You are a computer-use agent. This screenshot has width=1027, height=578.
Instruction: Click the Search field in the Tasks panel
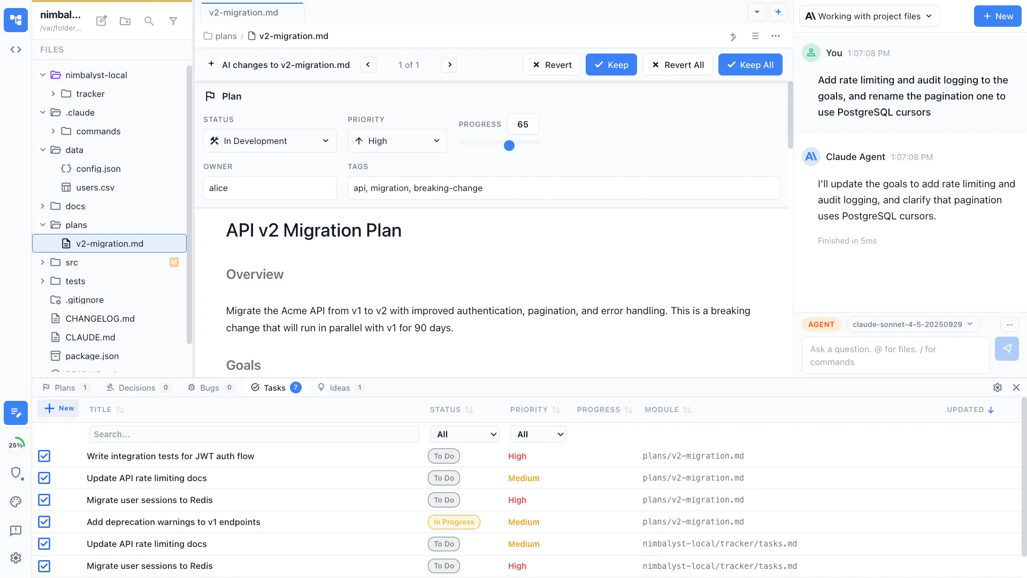pyautogui.click(x=254, y=434)
